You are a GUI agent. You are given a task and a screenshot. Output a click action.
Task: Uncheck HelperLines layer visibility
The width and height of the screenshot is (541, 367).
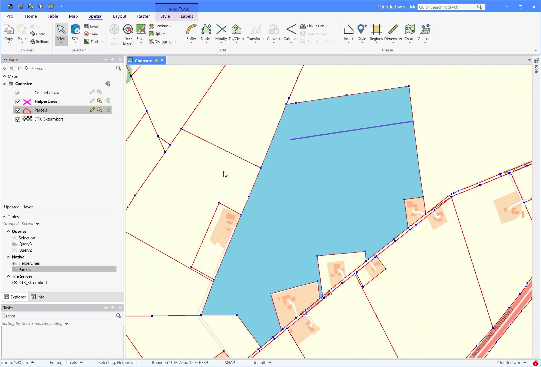click(x=18, y=102)
